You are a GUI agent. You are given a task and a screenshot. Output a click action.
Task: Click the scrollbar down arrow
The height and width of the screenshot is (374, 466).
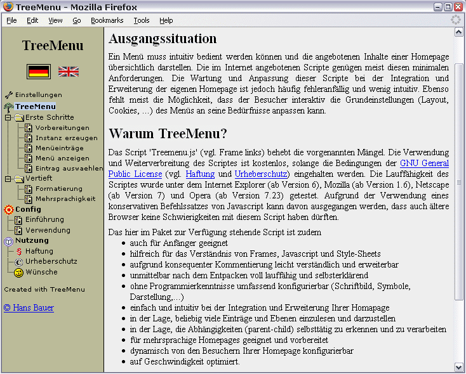[x=459, y=367]
